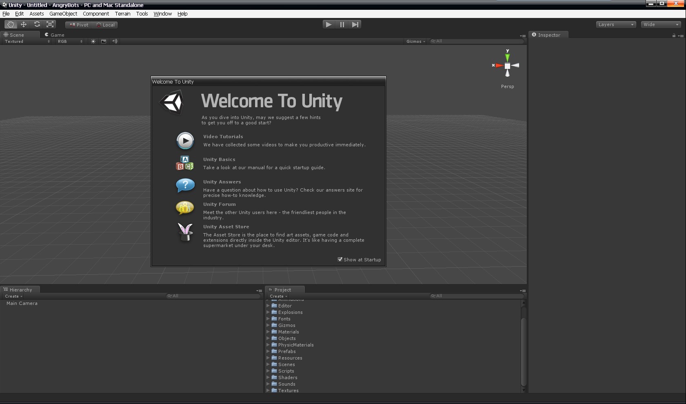Open the GameObject menu
Viewport: 686px width, 404px height.
63,13
